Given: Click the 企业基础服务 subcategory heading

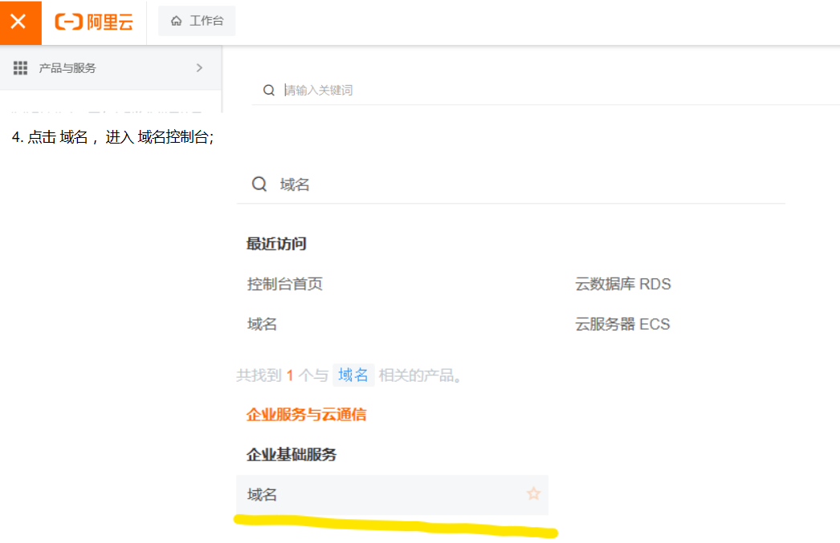Looking at the screenshot, I should pos(292,455).
